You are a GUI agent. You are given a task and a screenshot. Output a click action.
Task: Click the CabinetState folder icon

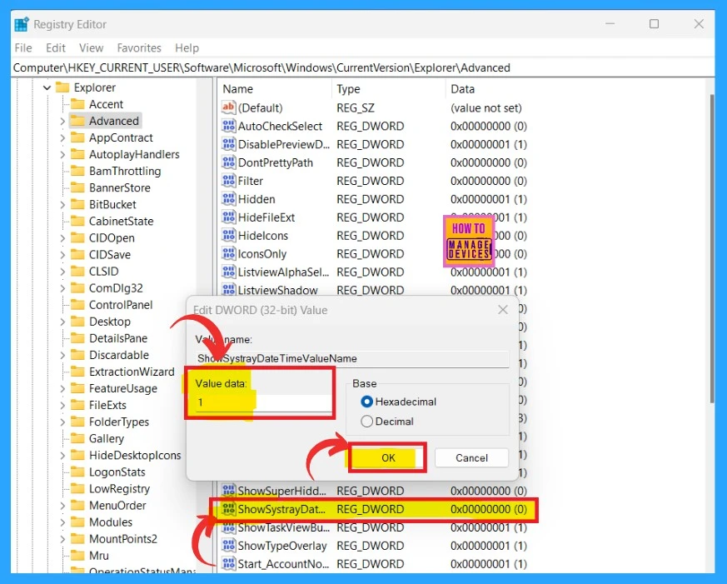pyautogui.click(x=77, y=221)
